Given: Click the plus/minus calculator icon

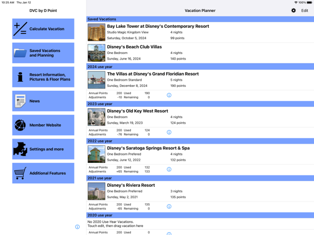Looking at the screenshot, I should click(20, 29).
